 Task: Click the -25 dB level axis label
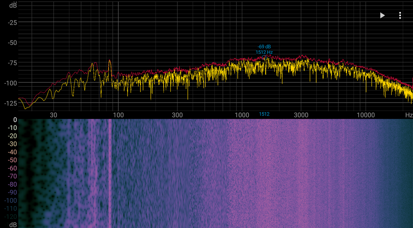click(x=12, y=22)
